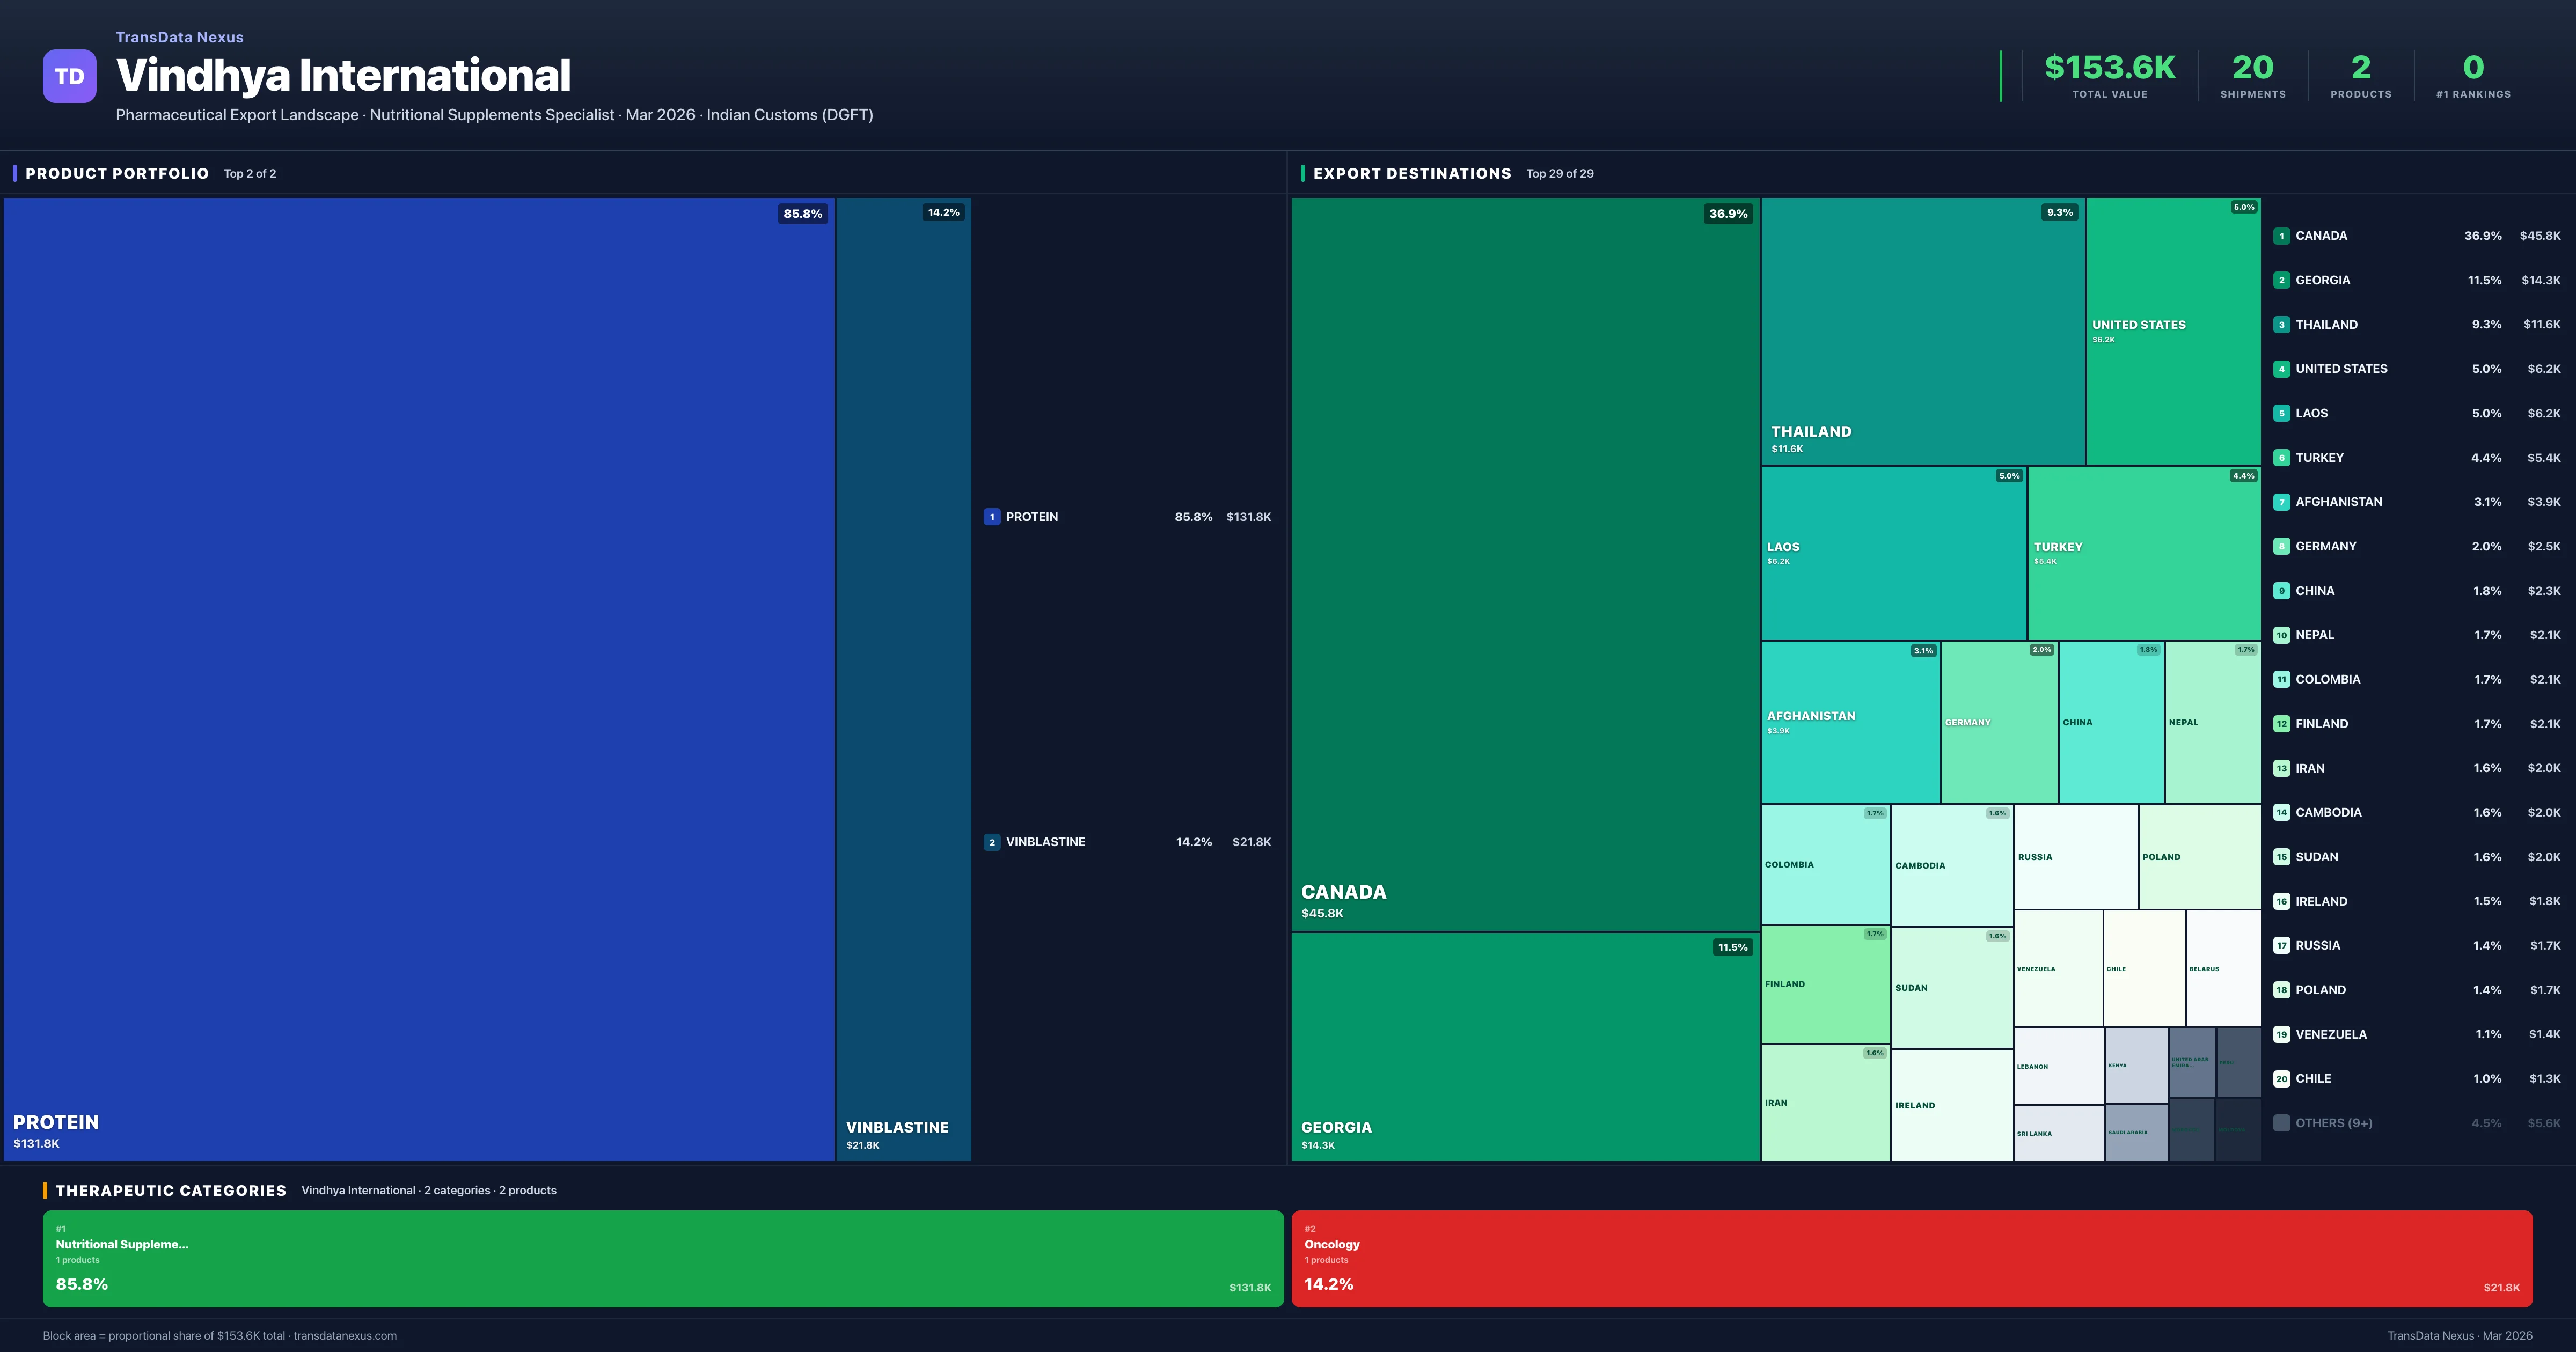Click the transdatanexus.com footer link
The image size is (2576, 1352).
tap(345, 1336)
